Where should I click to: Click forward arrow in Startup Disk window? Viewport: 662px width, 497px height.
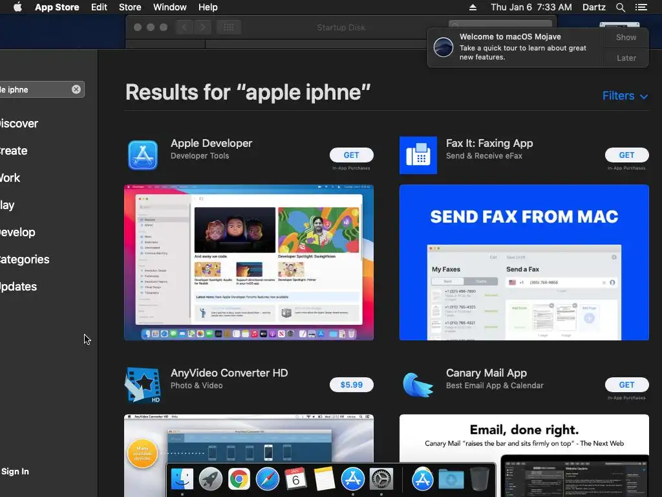[202, 27]
